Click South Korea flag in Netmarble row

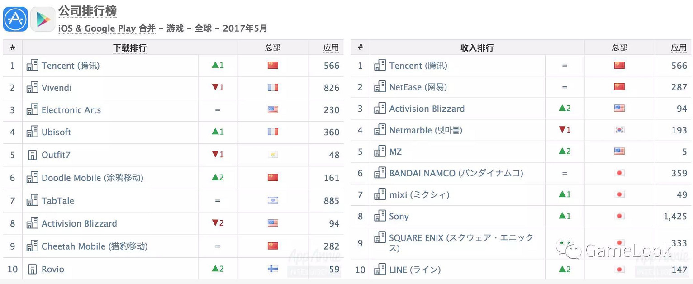pyautogui.click(x=619, y=130)
